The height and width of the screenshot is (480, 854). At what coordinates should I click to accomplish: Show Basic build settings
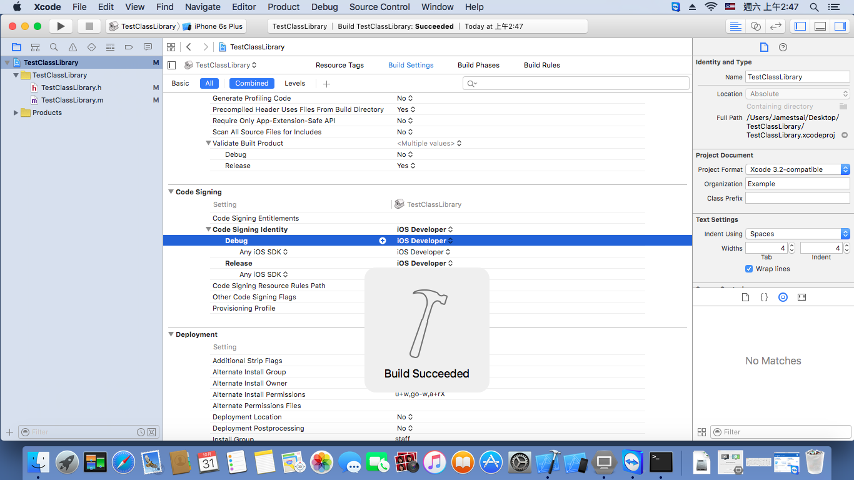tap(180, 83)
